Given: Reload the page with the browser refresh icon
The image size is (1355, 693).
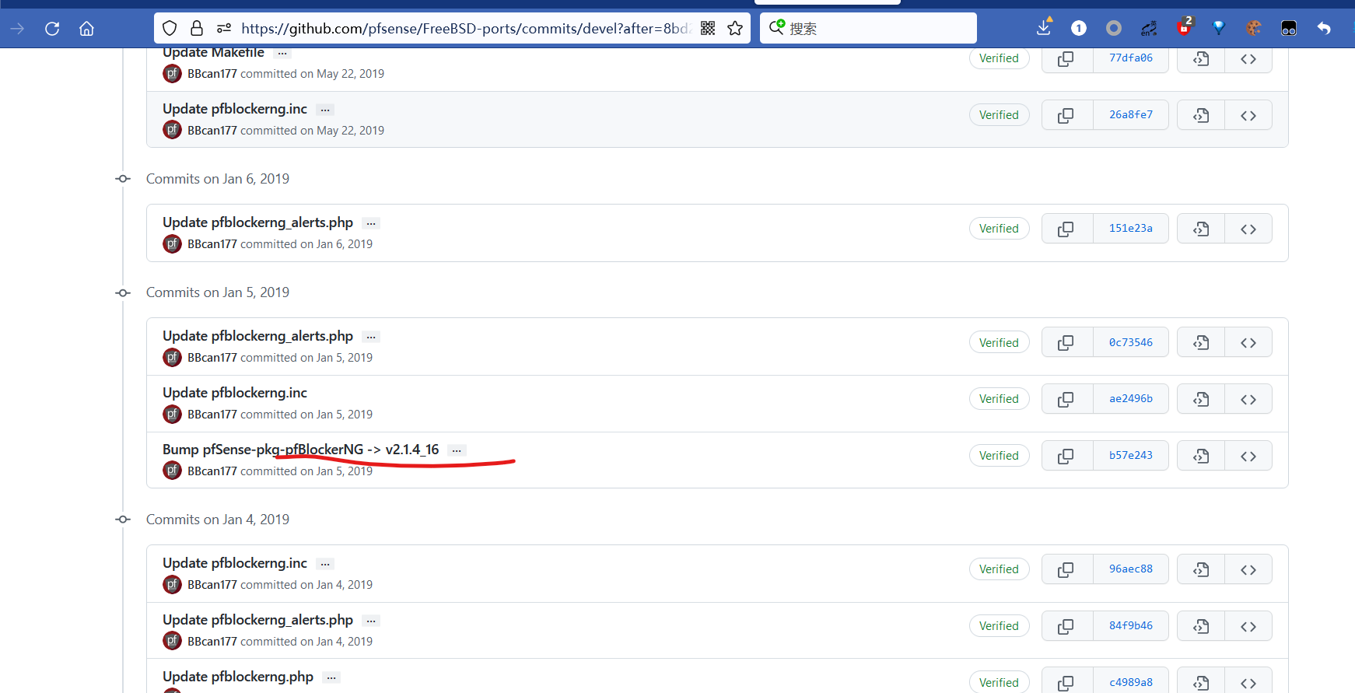Looking at the screenshot, I should (52, 29).
